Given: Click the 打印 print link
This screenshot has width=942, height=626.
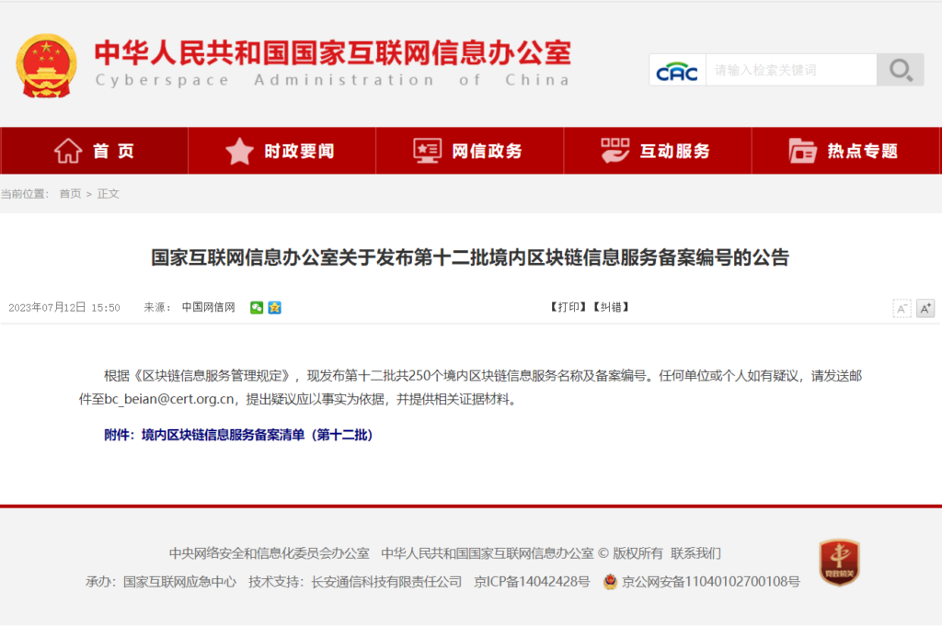Looking at the screenshot, I should 568,307.
